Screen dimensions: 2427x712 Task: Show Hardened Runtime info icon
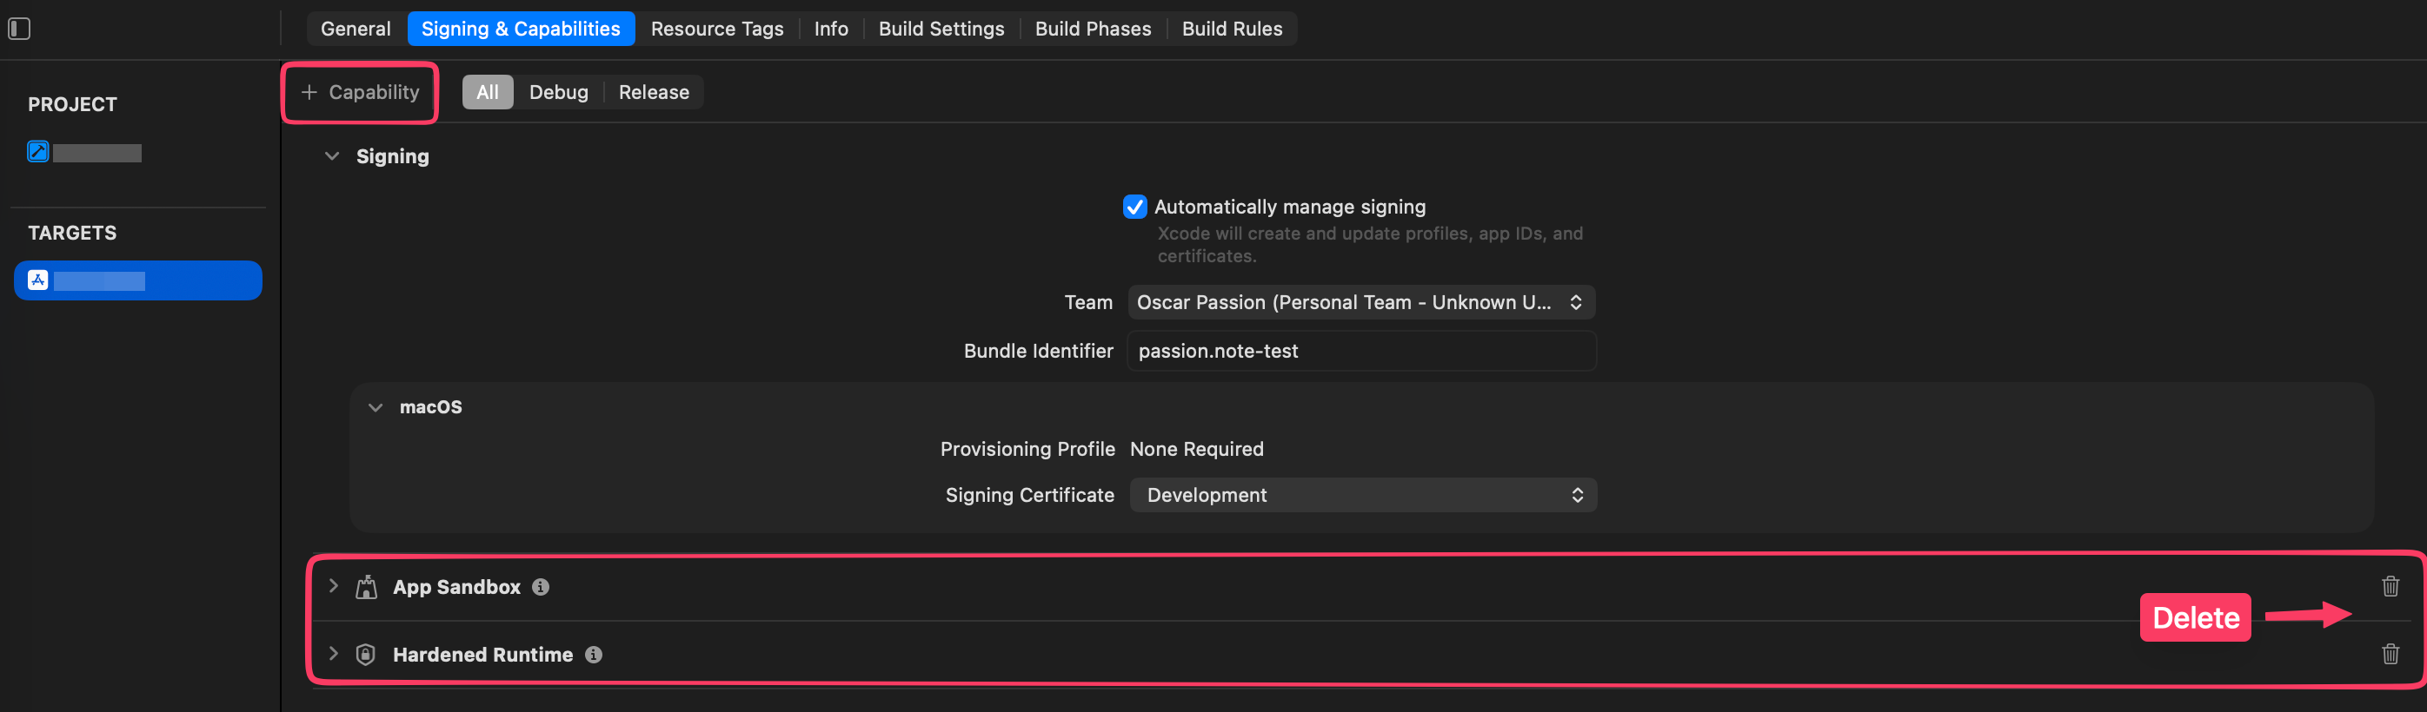(594, 655)
